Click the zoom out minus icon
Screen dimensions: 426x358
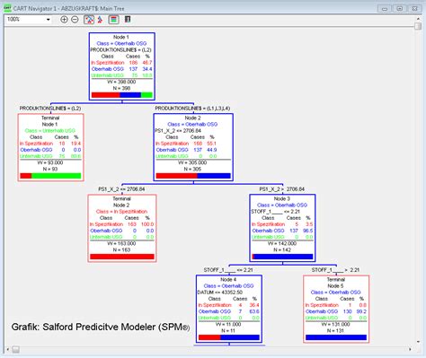click(x=75, y=20)
